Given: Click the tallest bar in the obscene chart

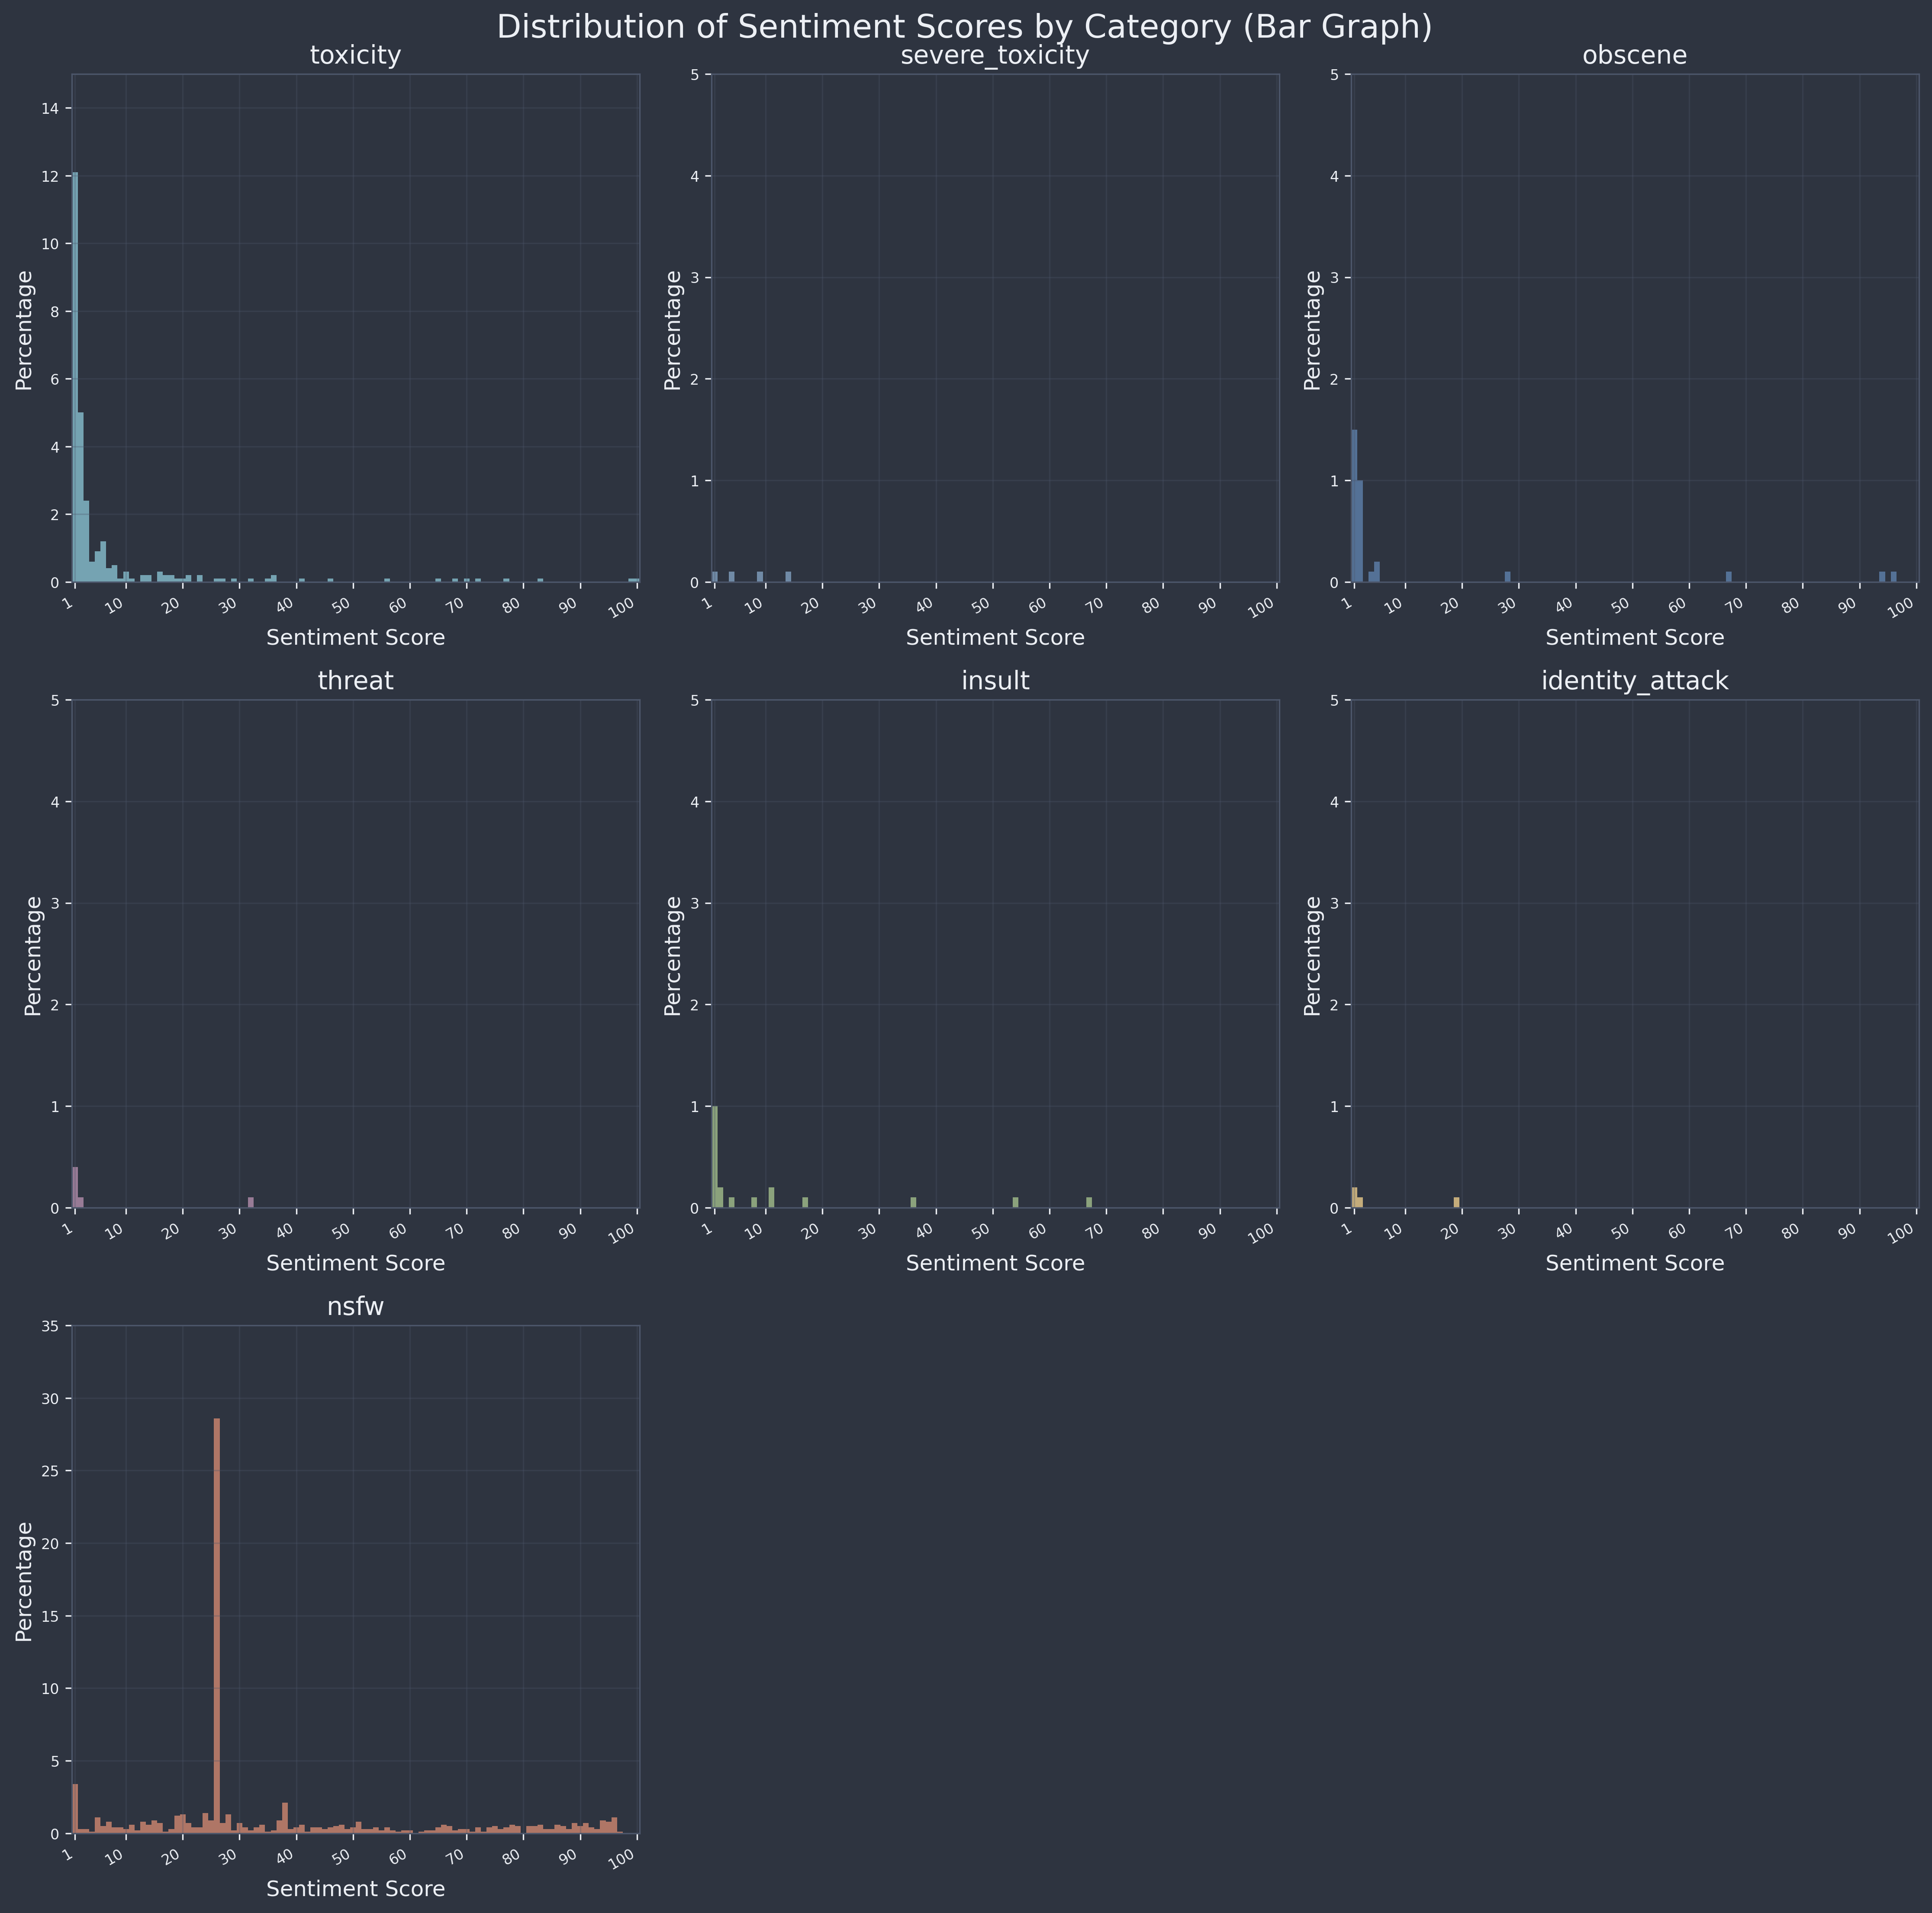Looking at the screenshot, I should tap(1354, 505).
